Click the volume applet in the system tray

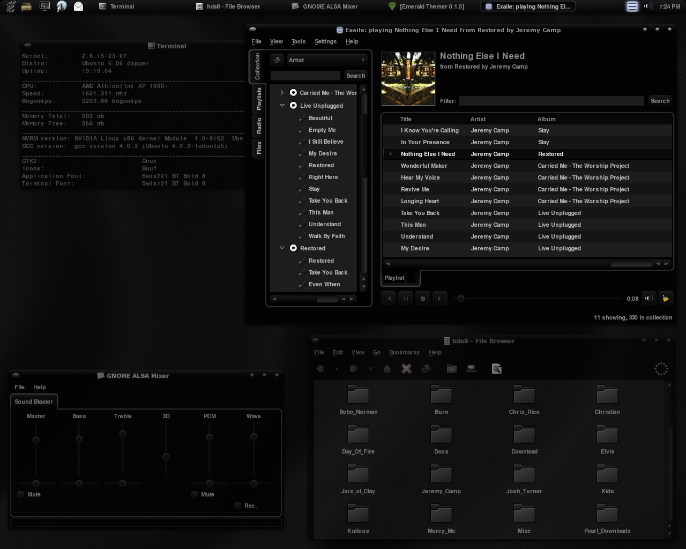point(648,6)
